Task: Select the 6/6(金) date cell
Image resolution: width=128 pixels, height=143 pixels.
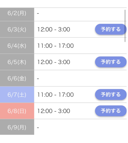Action: (17, 78)
